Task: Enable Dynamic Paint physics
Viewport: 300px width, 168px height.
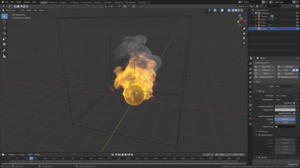Action: click(x=265, y=77)
